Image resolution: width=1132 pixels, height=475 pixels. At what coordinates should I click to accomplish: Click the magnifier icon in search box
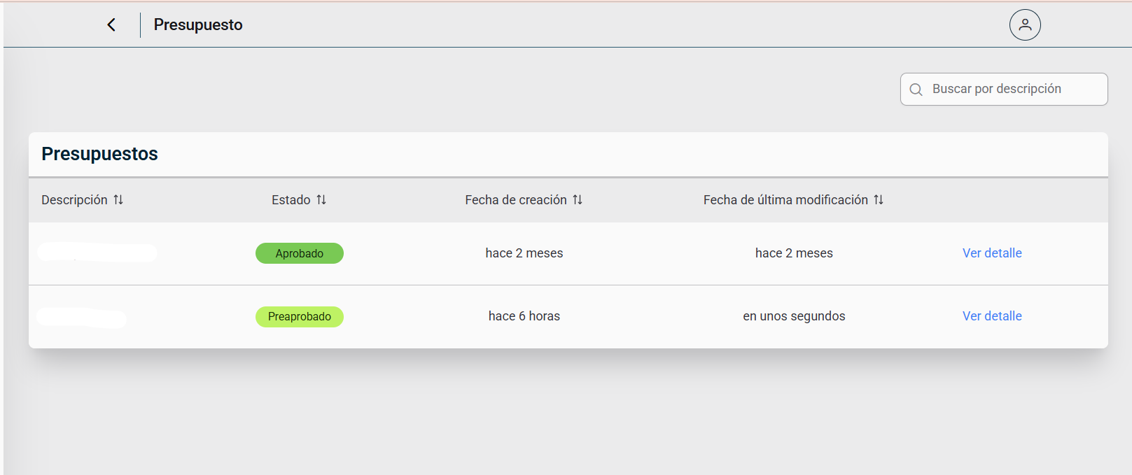pyautogui.click(x=916, y=90)
